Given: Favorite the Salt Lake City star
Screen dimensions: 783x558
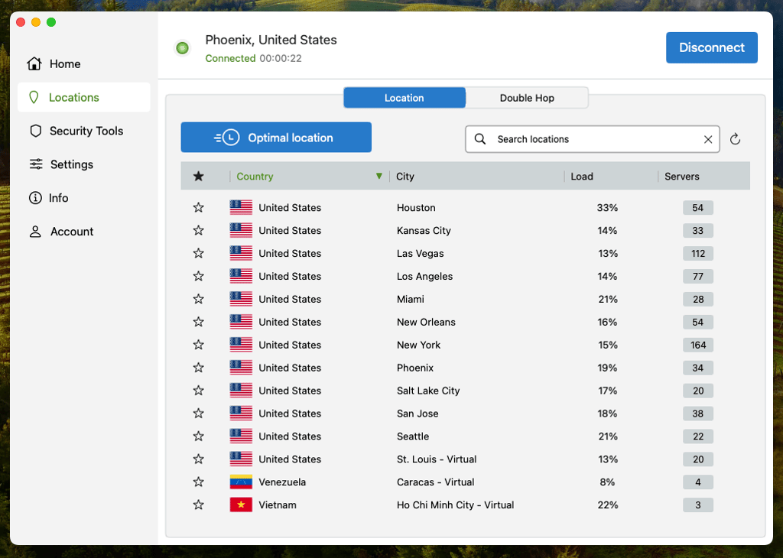Looking at the screenshot, I should click(198, 391).
